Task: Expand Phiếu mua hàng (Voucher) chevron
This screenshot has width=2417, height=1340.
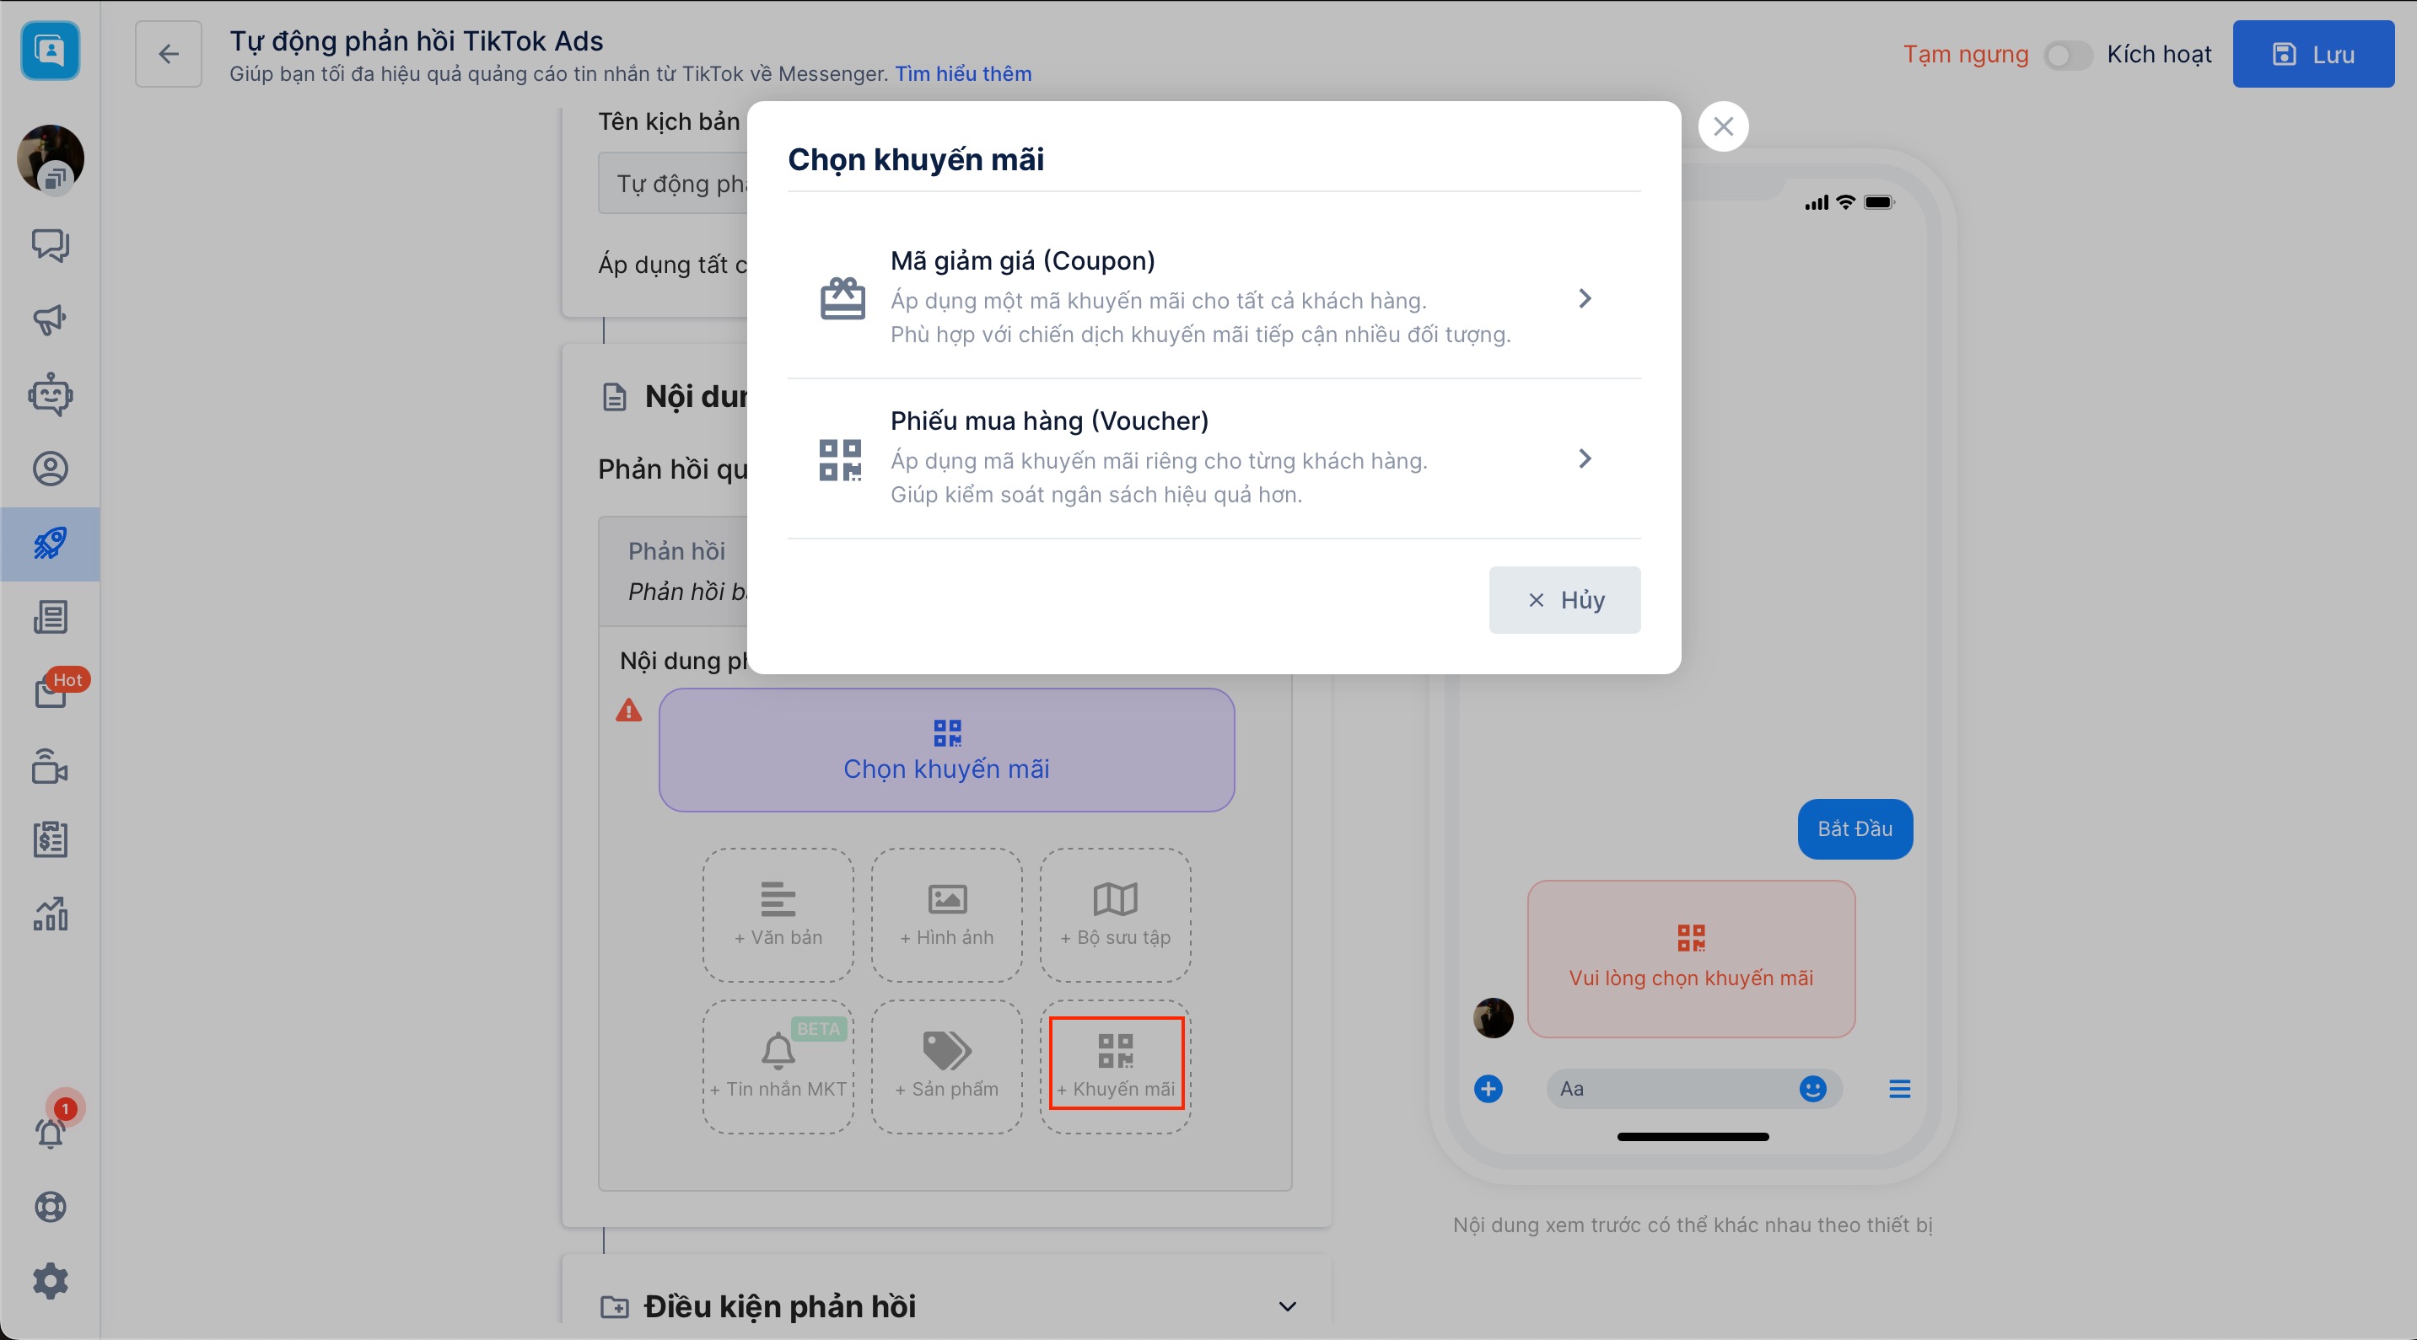Action: click(x=1584, y=458)
